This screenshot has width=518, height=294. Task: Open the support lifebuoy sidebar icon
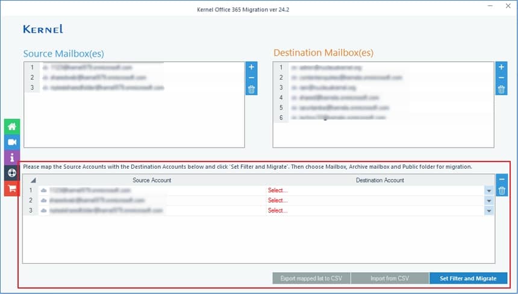tap(12, 173)
